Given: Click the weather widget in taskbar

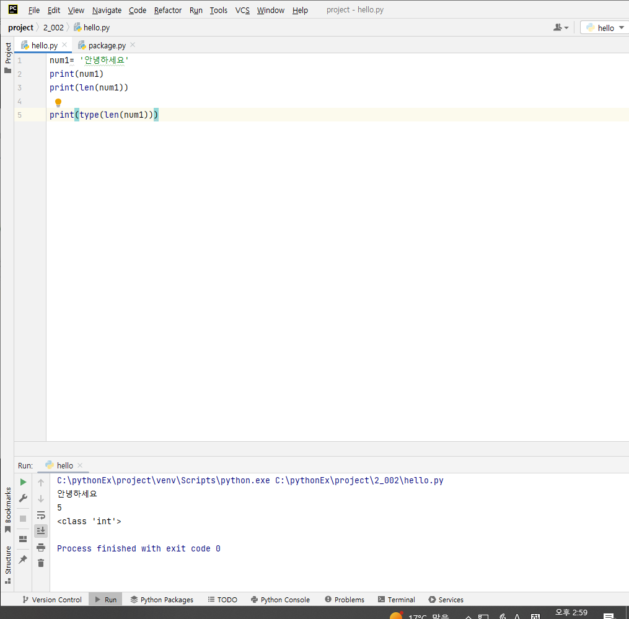Looking at the screenshot, I should [419, 615].
